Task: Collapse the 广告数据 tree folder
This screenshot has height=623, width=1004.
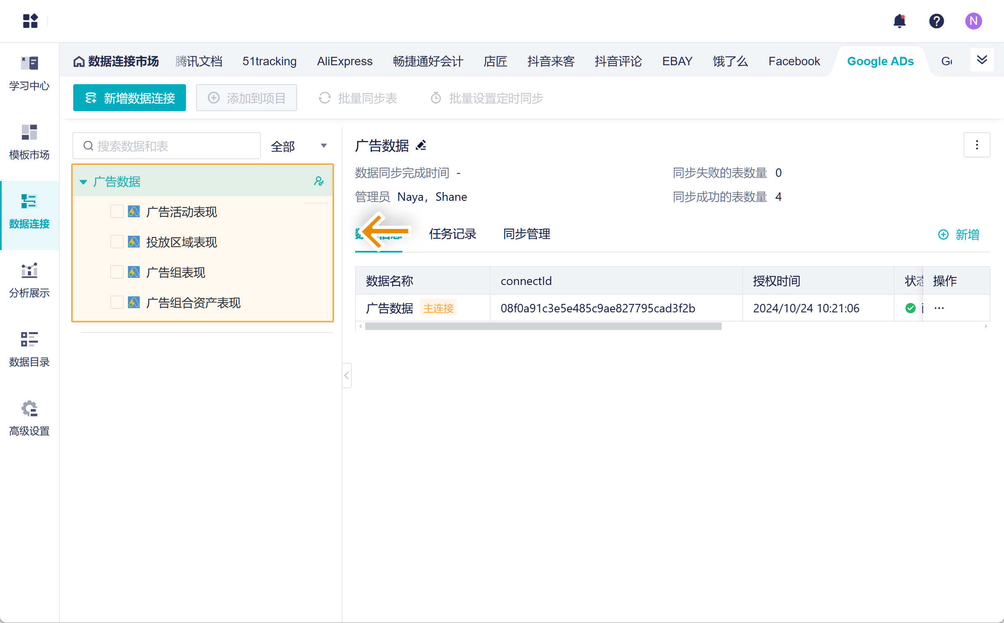Action: click(83, 182)
